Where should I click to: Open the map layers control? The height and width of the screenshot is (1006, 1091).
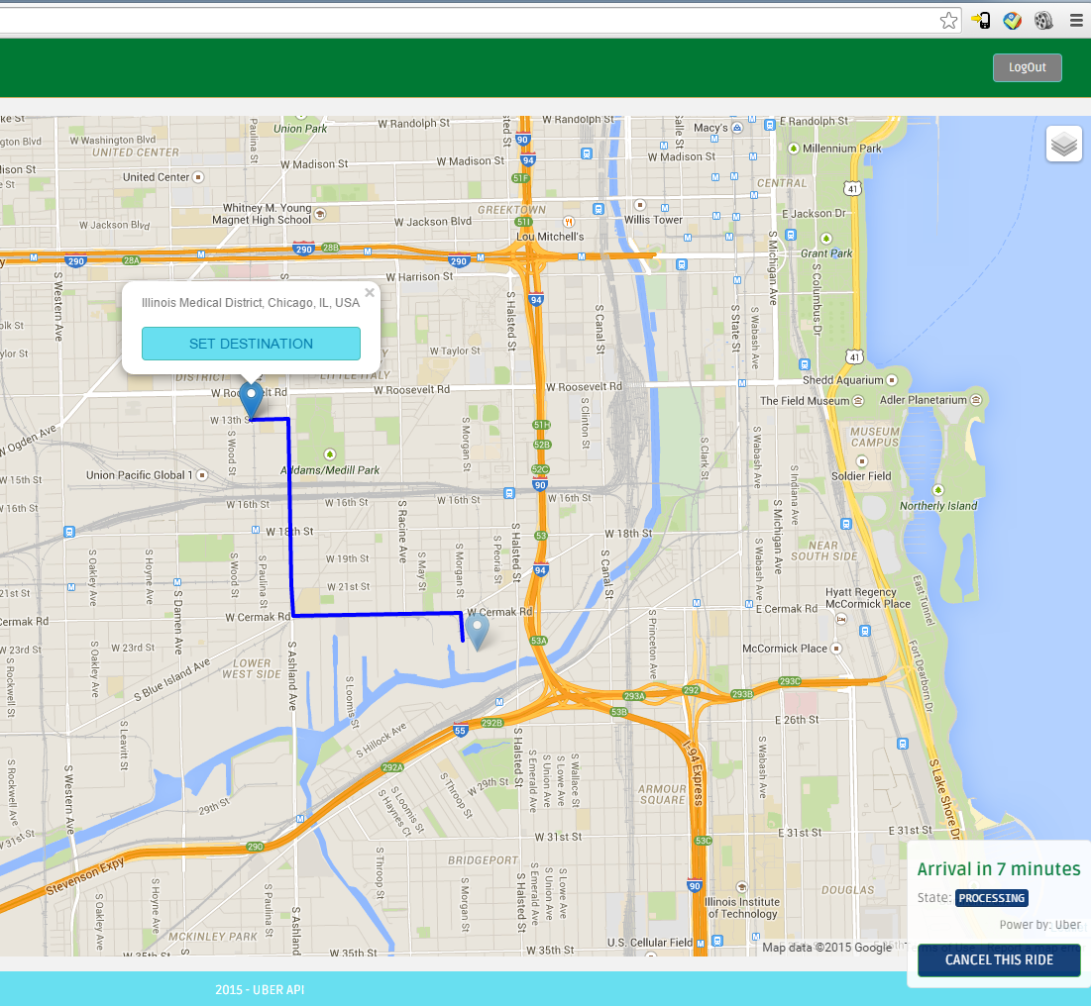(x=1064, y=144)
